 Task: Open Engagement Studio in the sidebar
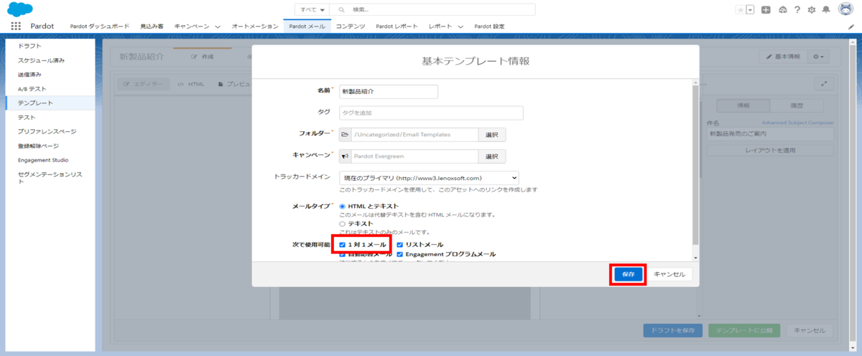tap(43, 160)
